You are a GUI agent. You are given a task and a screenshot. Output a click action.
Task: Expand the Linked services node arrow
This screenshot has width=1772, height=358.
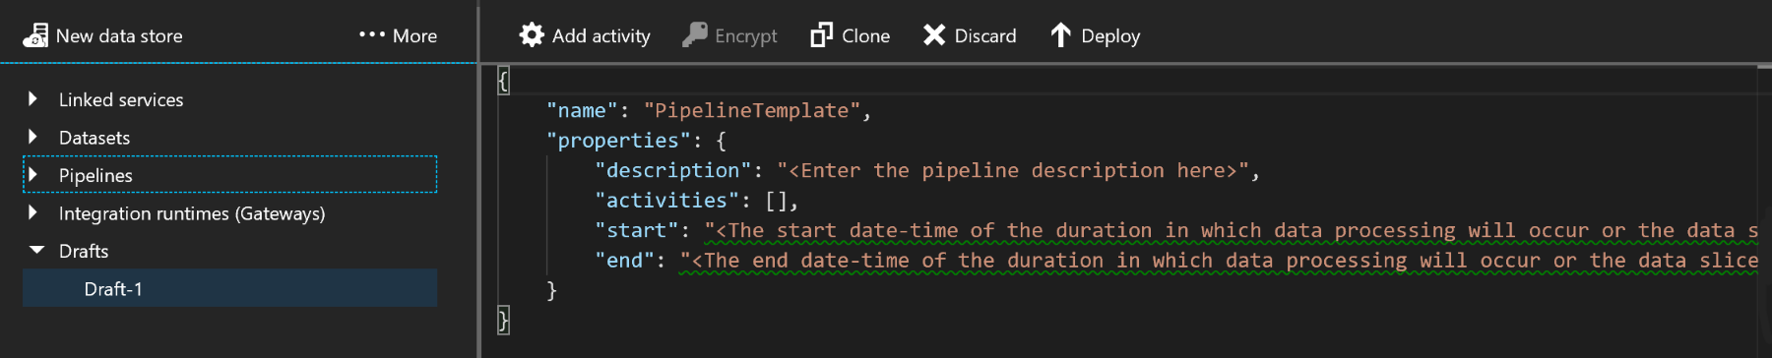pos(33,98)
